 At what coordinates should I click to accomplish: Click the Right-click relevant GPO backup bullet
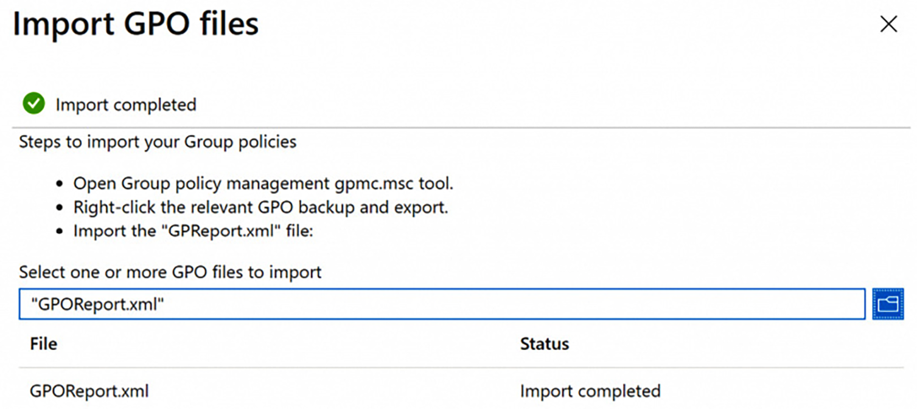pyautogui.click(x=260, y=207)
